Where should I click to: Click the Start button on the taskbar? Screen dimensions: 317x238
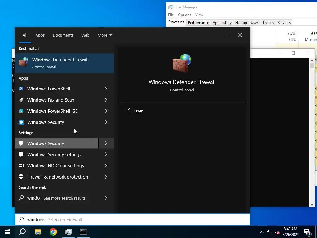tap(7, 232)
